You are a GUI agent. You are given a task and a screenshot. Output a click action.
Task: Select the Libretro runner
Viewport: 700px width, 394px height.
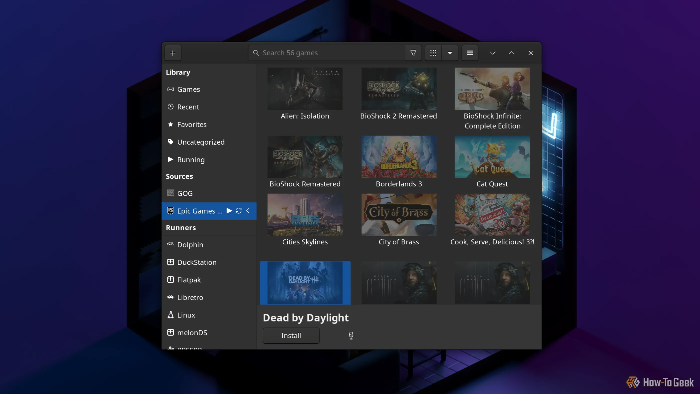tap(209, 297)
